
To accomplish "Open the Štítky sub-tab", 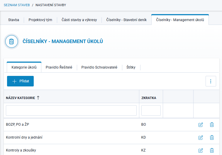I will point(131,67).
